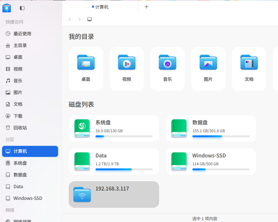This screenshot has width=278, height=222.
Task: Click the computer icon in the breadcrumb bar
Action: (89, 19)
